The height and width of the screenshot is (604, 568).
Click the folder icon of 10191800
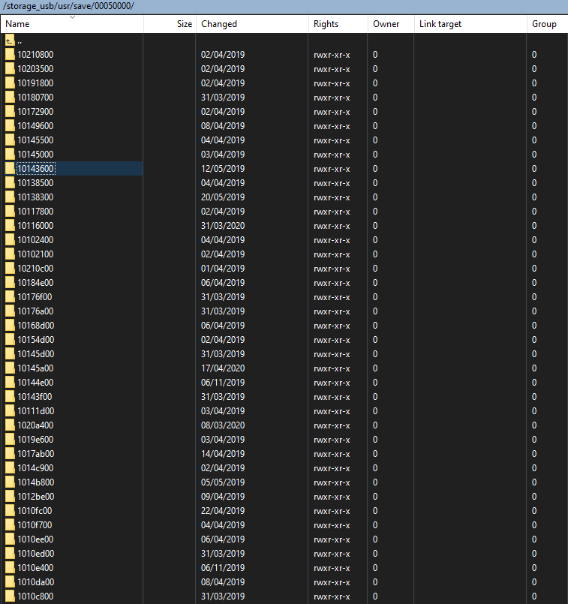pos(10,83)
